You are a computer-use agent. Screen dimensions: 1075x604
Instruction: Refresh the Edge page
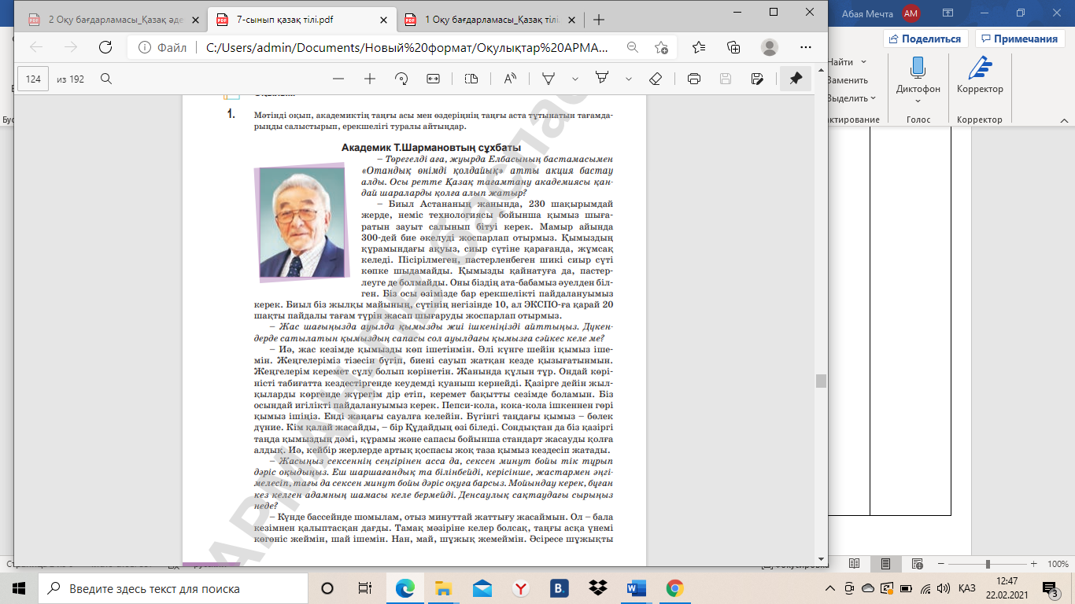pyautogui.click(x=105, y=47)
